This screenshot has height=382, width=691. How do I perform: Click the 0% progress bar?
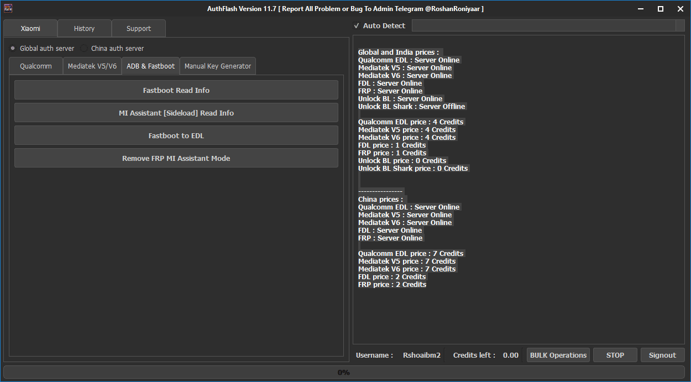(343, 373)
